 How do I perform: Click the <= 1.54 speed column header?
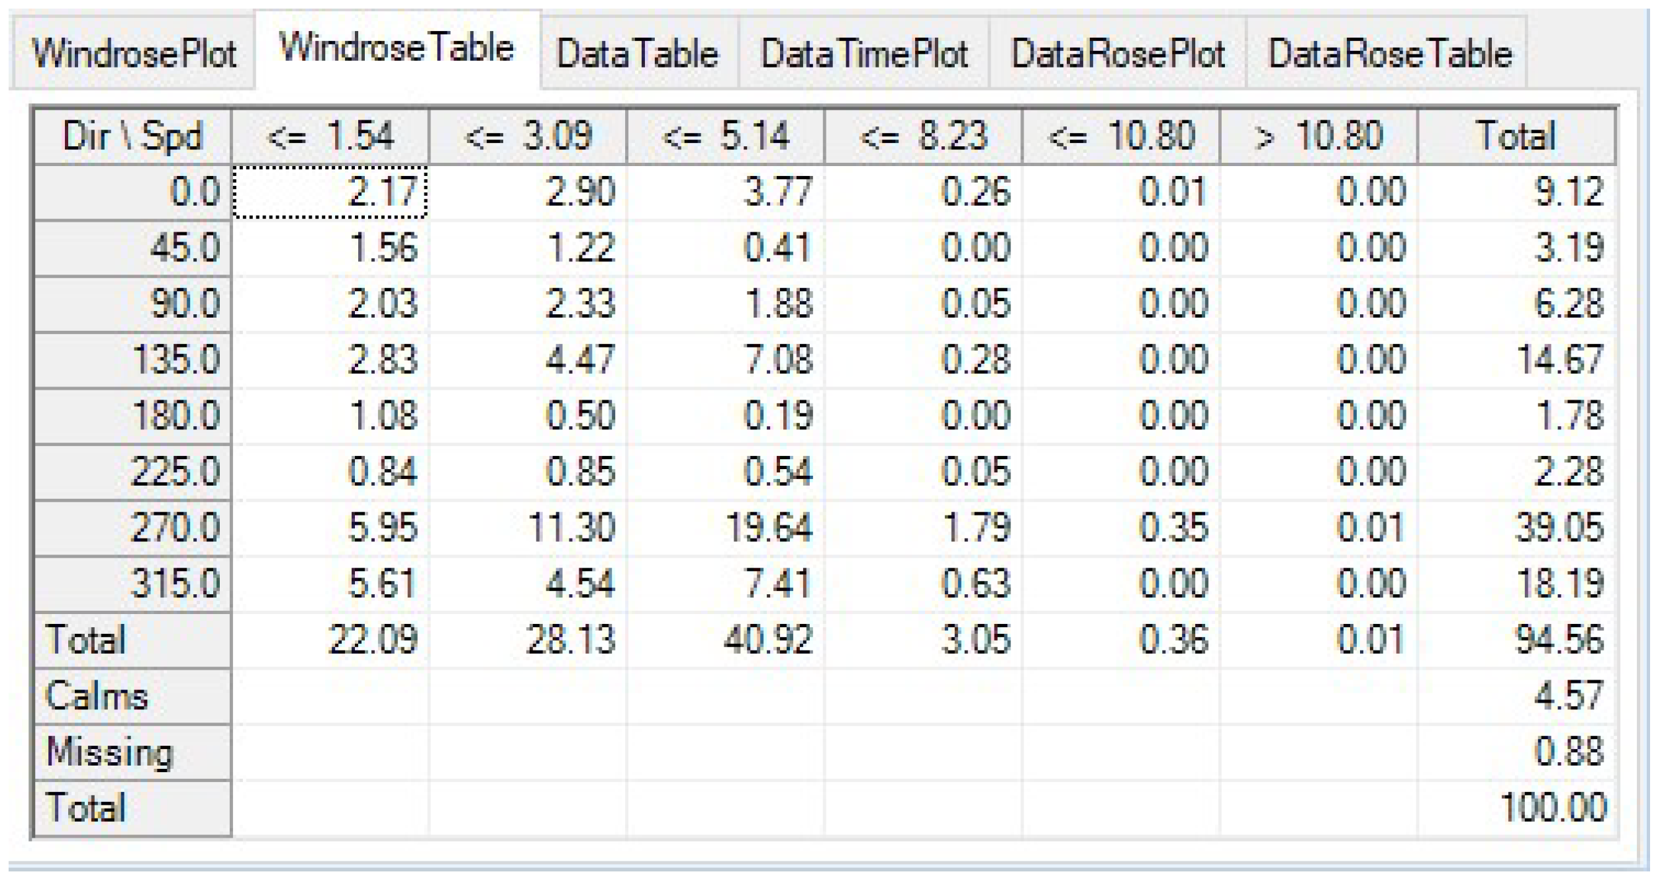tap(330, 137)
